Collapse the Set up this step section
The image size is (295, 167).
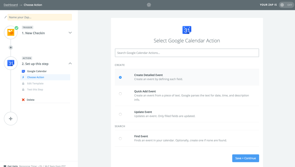70,64
